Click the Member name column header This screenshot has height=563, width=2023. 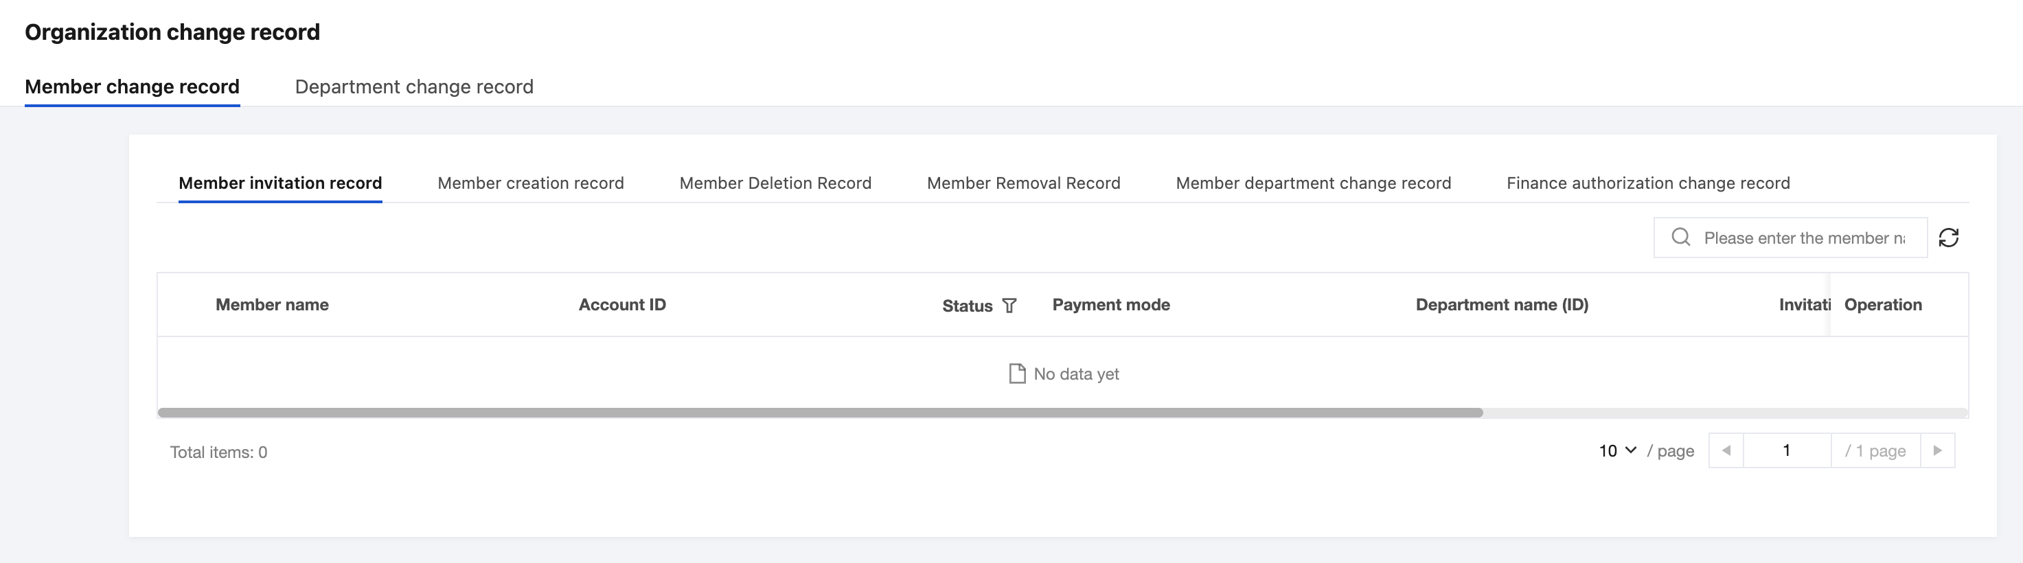click(x=272, y=305)
